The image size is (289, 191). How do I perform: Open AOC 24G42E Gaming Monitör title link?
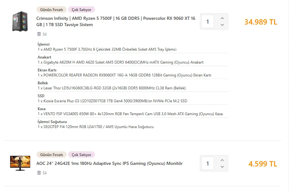coord(109,163)
